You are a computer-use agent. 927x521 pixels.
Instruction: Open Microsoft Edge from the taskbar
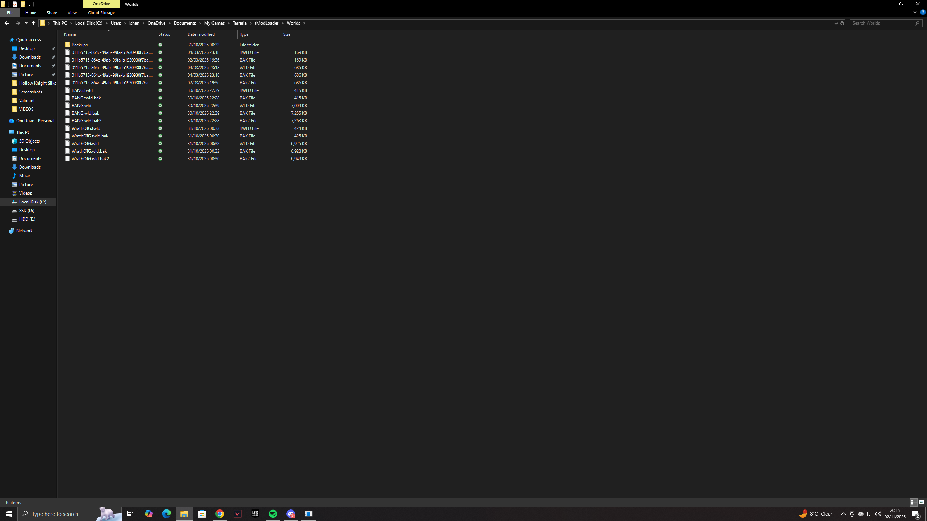[x=166, y=513]
